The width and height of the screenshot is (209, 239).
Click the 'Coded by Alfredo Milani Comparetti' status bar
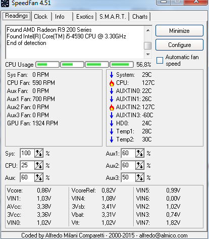tap(104, 235)
